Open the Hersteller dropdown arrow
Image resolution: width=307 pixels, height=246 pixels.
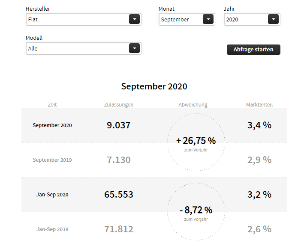135,19
